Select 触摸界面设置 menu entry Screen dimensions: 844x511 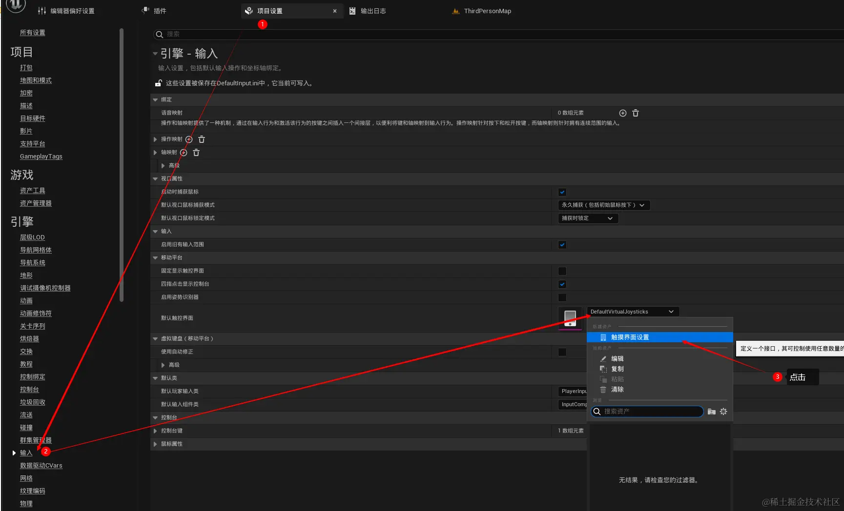(659, 337)
